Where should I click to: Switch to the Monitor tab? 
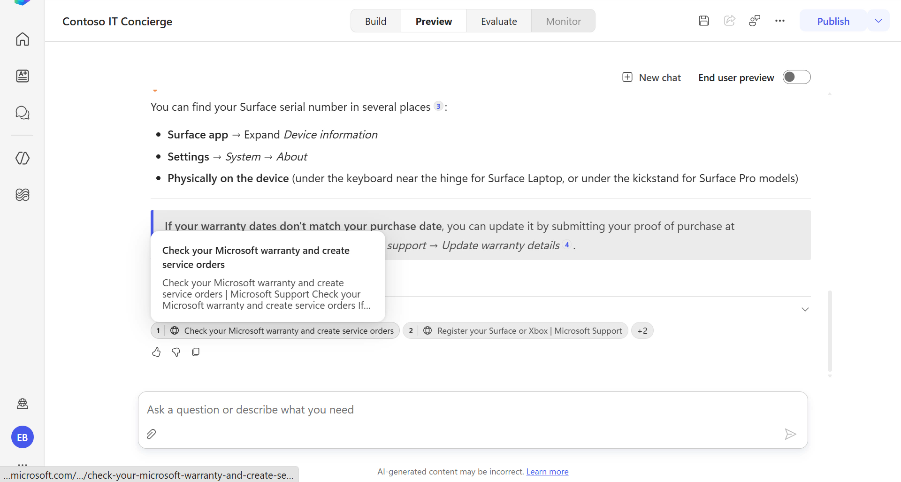click(x=564, y=21)
